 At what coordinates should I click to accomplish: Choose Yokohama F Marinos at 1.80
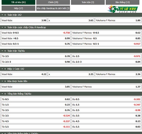point(118,20)
